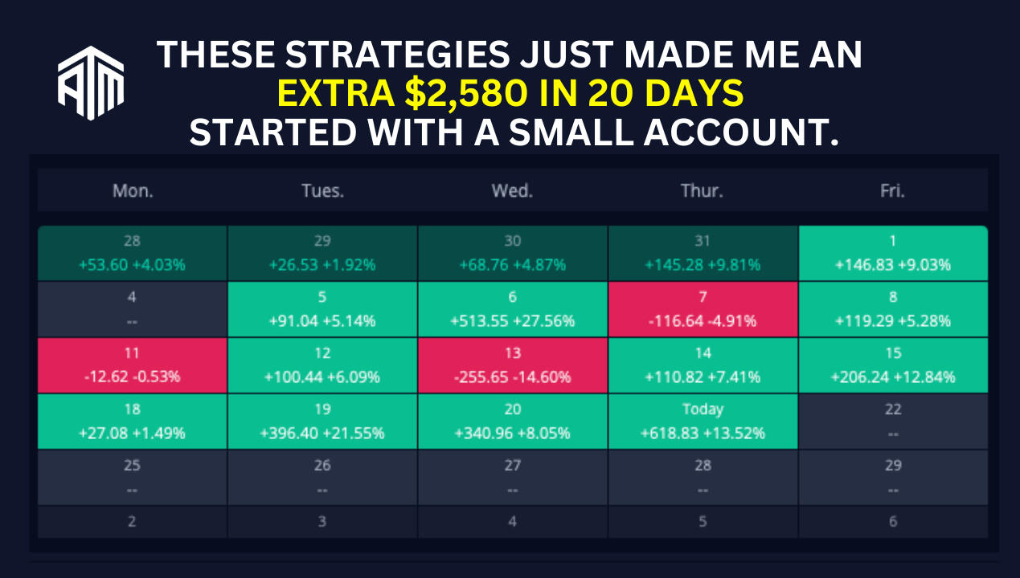This screenshot has height=578, width=1020.
Task: Select day 31 showing +145.28
Action: (703, 253)
